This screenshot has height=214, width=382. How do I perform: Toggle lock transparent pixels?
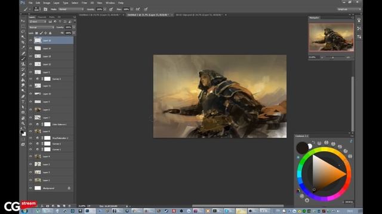36,33
